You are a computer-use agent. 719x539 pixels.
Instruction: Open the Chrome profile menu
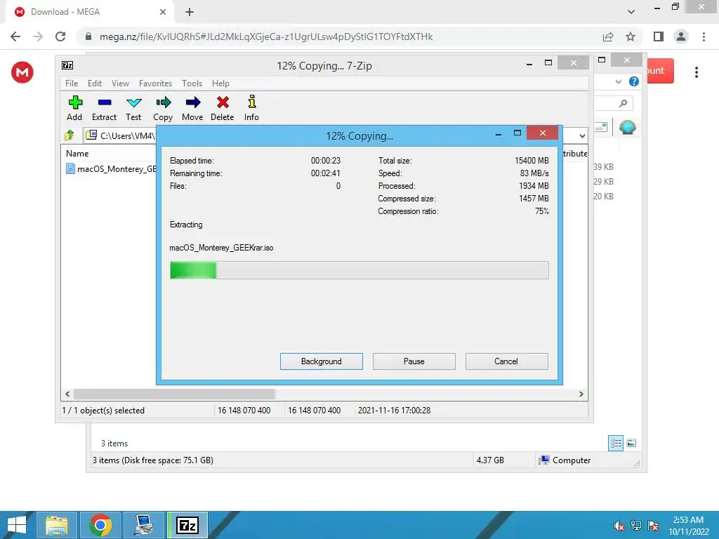coord(681,36)
